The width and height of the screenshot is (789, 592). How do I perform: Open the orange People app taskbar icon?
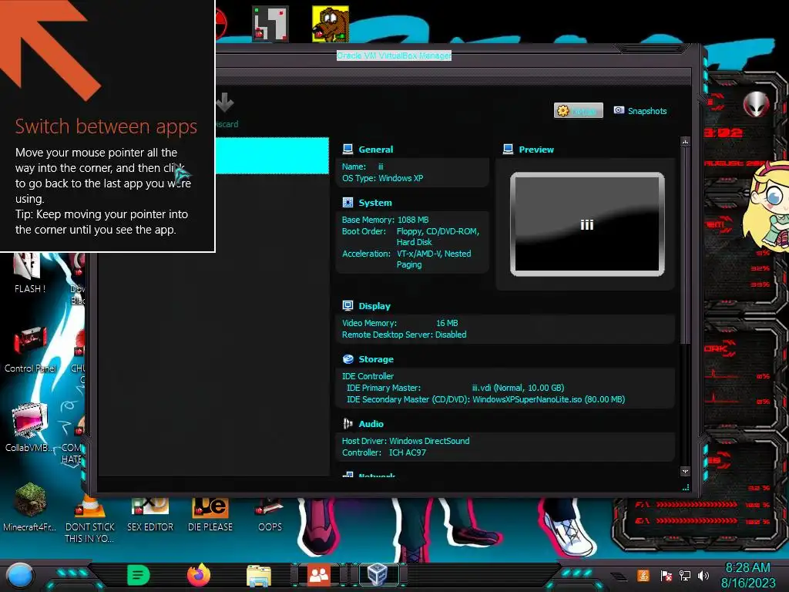coord(318,575)
